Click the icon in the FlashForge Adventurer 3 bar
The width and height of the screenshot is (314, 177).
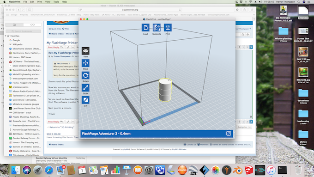click(229, 134)
